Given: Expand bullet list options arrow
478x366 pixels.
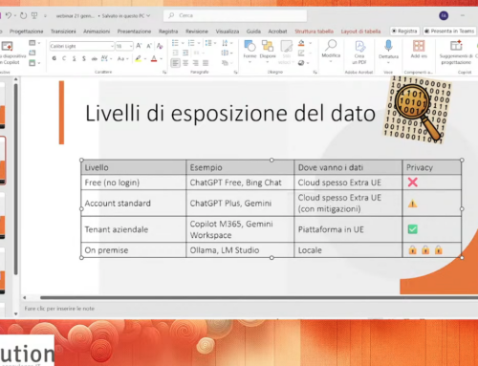Looking at the screenshot, I should click(183, 43).
